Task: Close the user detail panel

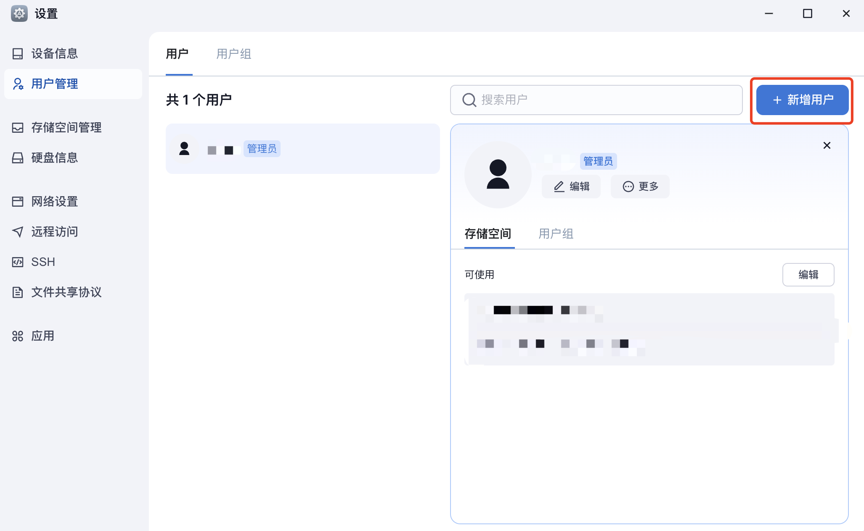Action: tap(827, 145)
